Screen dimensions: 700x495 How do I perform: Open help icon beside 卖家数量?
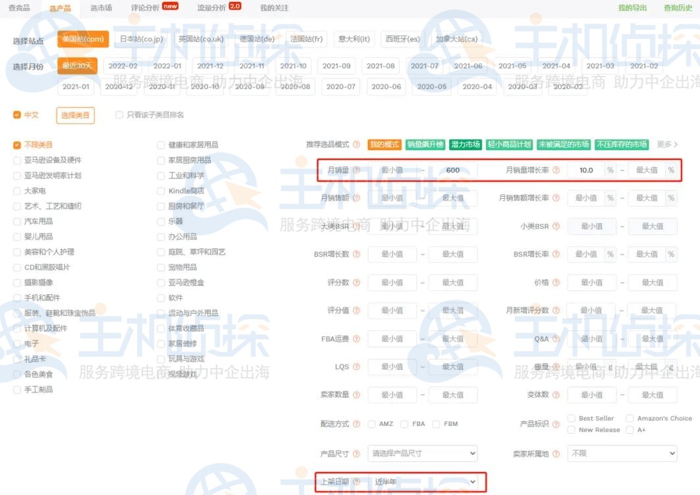(356, 395)
